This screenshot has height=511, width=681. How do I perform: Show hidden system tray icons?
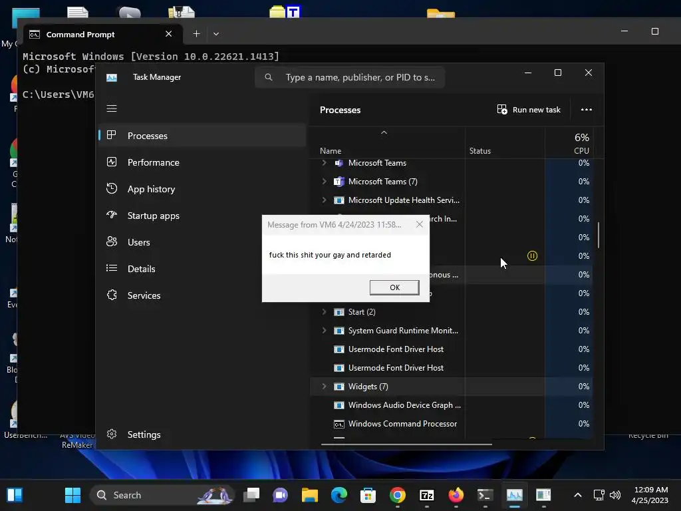click(578, 495)
